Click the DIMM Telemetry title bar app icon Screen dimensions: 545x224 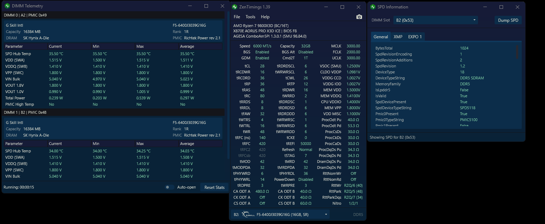coord(7,6)
